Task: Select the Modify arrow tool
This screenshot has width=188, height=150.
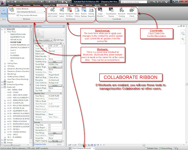Action: [4, 11]
